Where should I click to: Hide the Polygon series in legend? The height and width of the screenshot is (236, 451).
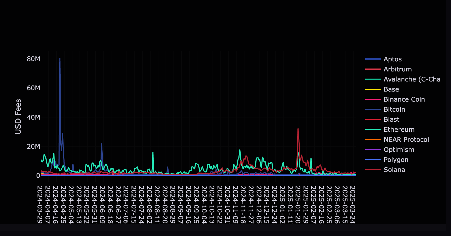click(x=396, y=160)
